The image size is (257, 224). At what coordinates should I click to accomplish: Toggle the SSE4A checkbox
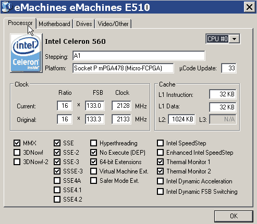(x=57, y=181)
